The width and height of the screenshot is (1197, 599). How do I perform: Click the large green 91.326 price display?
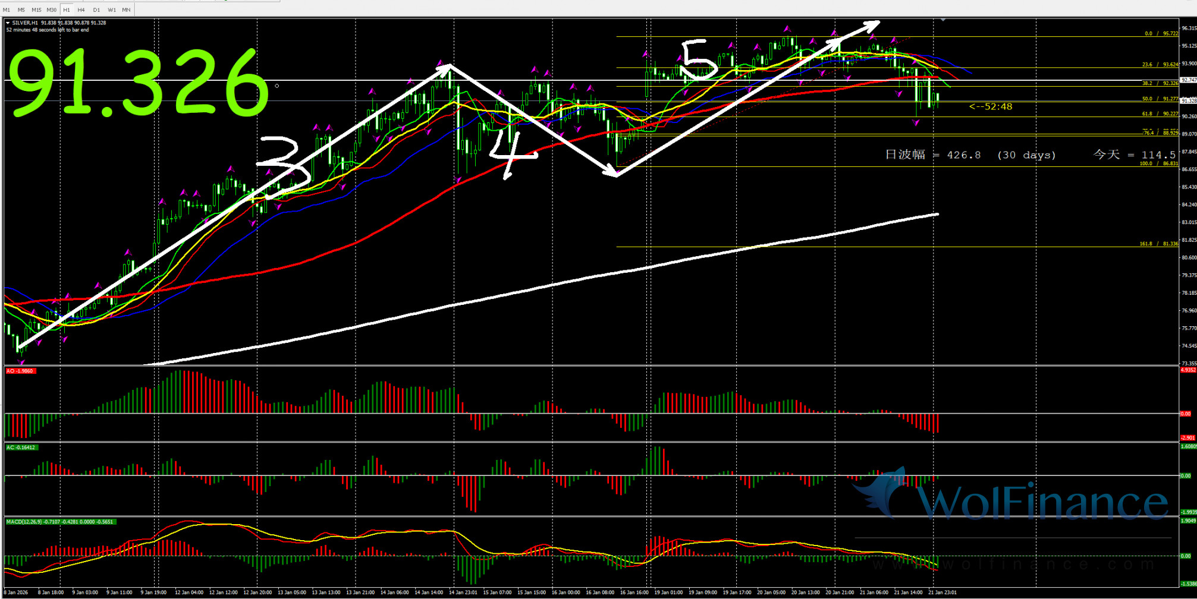coord(138,83)
